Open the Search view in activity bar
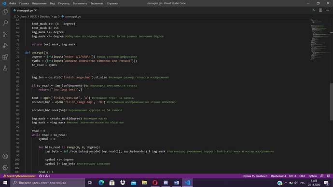This screenshot has height=187, width=333. point(5,23)
